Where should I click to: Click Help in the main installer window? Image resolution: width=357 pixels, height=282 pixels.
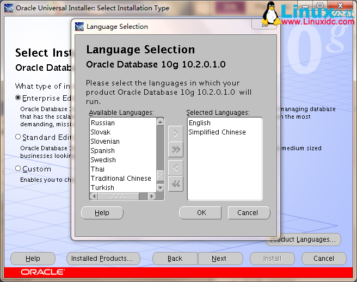(x=33, y=259)
